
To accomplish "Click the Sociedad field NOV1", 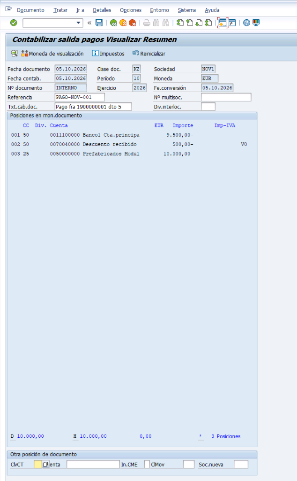I will point(208,69).
